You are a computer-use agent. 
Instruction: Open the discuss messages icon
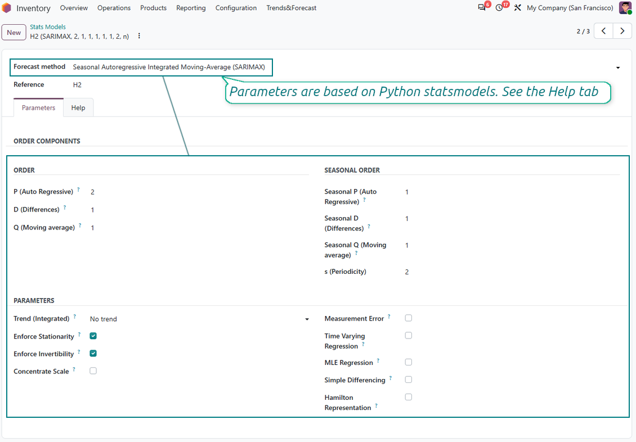[x=482, y=8]
